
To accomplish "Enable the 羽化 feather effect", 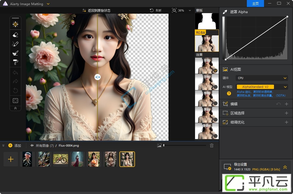I will tap(215, 87).
